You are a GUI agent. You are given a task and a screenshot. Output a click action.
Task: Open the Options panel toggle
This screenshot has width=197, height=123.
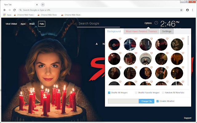[x=148, y=23]
